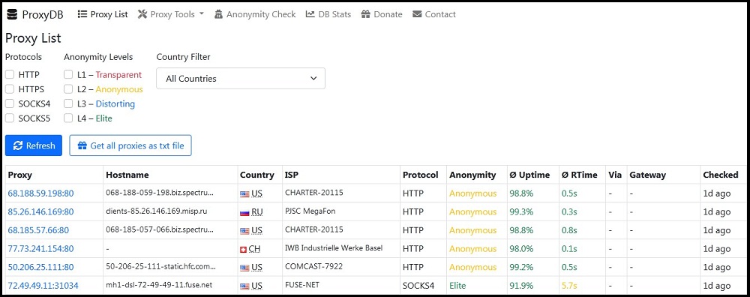750x297 pixels.
Task: Click the Russian flag in the 85.26.146.169 row
Action: [245, 212]
